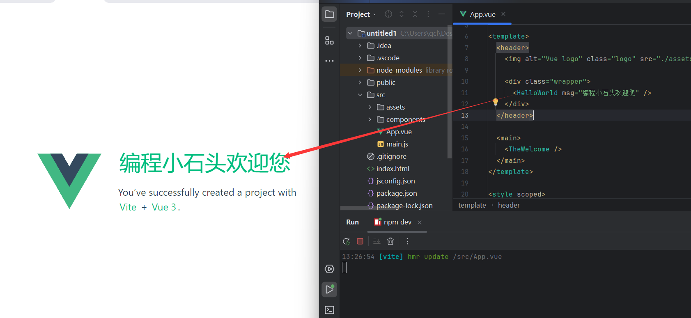Open the Project tool window folder icon
Image resolution: width=691 pixels, height=318 pixels.
[x=329, y=14]
